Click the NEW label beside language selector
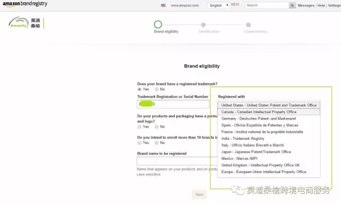The image size is (341, 205). coord(235,5)
